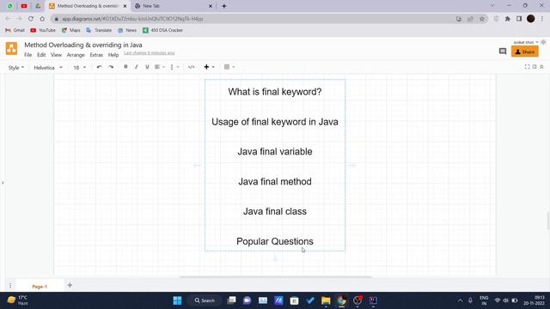Viewport: 550px width, 309px height.
Task: Open the File menu
Action: pos(28,55)
